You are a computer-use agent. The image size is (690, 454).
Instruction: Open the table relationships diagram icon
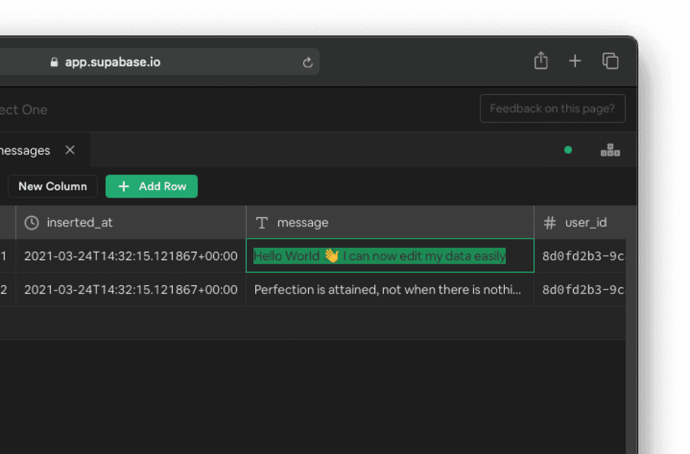tap(610, 150)
